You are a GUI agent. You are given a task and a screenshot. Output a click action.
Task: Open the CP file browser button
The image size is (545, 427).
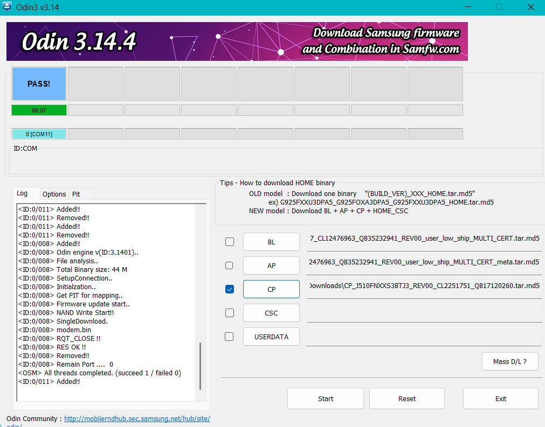click(271, 289)
